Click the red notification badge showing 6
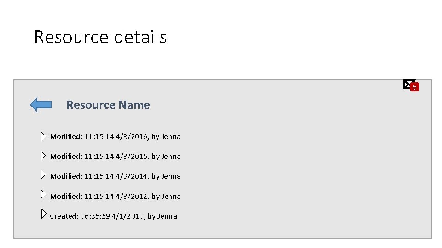Screen dimensions: 442x248 click(x=414, y=87)
